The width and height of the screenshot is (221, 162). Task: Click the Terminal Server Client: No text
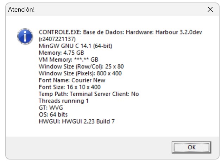(x=105, y=94)
